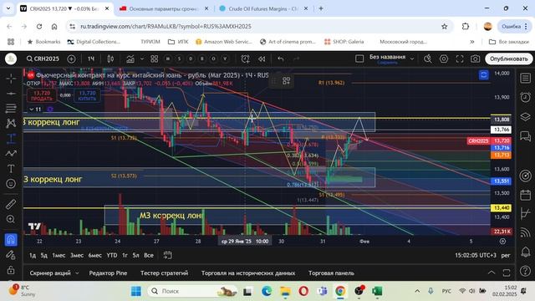Open chart settings gear icon
Screen dimensions: 535x301
tap(444, 59)
